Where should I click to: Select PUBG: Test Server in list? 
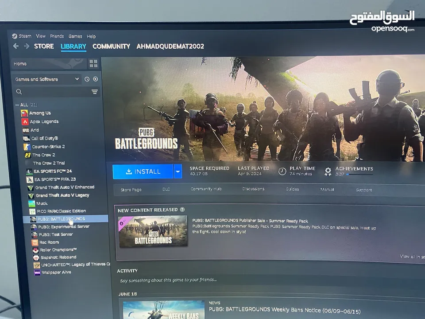pos(56,234)
